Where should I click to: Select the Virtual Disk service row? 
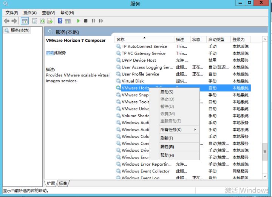[x=183, y=81]
